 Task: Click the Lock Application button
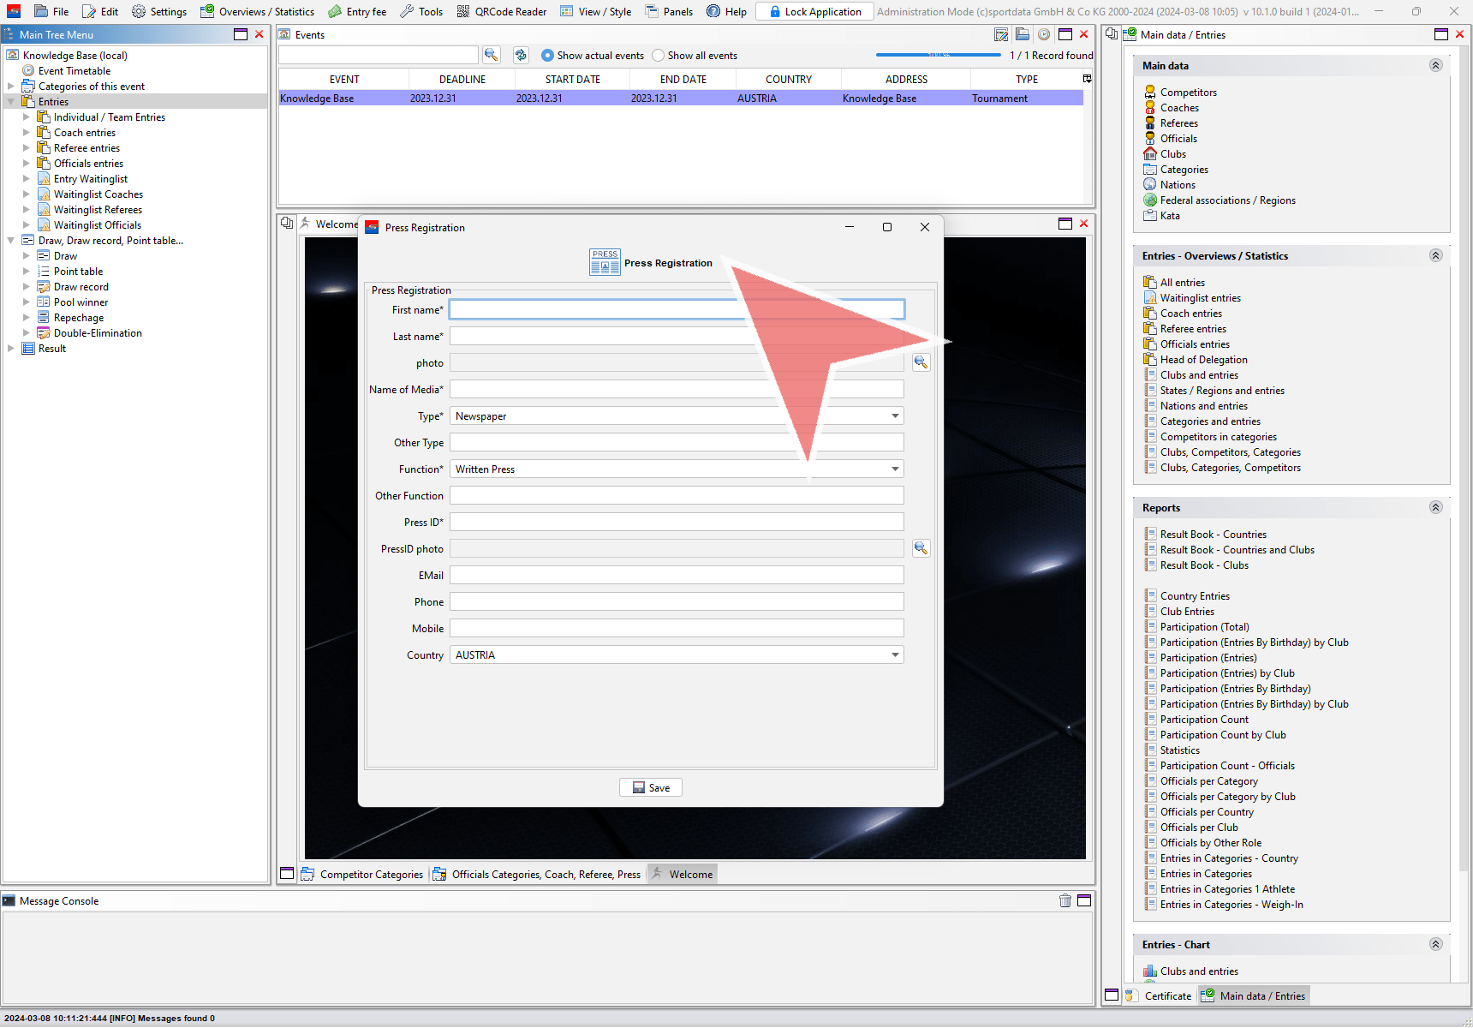pyautogui.click(x=814, y=12)
